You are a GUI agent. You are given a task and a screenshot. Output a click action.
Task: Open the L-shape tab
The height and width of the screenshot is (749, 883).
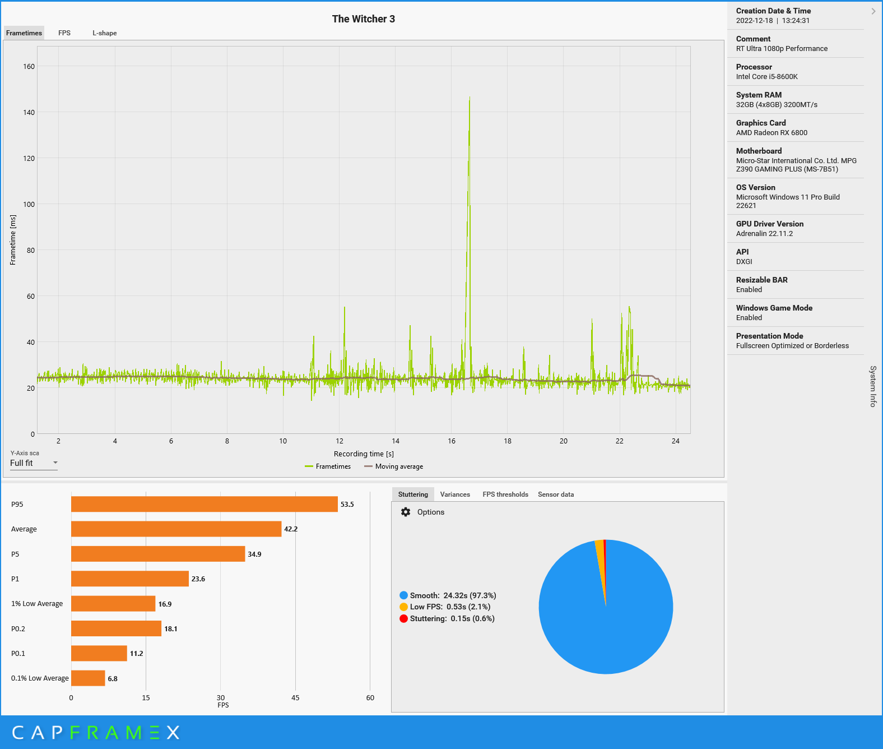105,33
